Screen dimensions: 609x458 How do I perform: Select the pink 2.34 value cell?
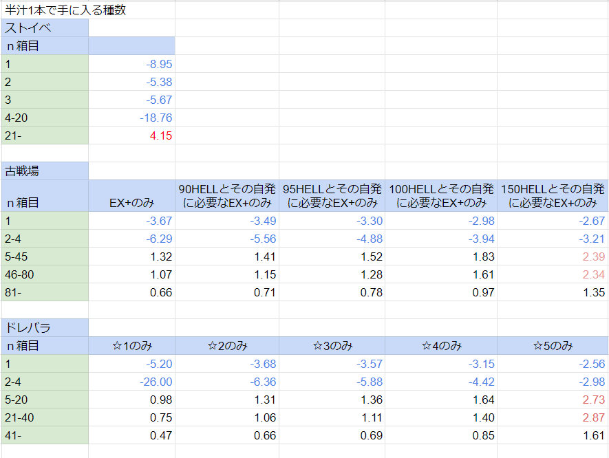click(553, 274)
